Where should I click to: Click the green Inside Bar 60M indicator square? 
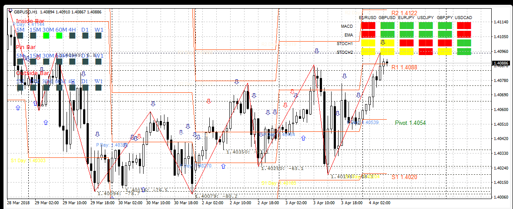coord(59,36)
